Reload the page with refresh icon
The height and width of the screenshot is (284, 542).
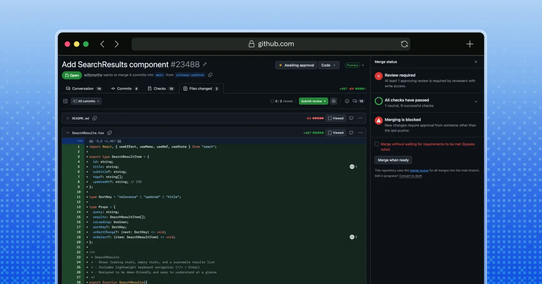coord(404,44)
